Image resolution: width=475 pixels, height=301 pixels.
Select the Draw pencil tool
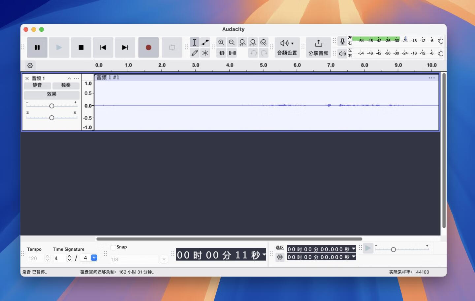pyautogui.click(x=195, y=53)
